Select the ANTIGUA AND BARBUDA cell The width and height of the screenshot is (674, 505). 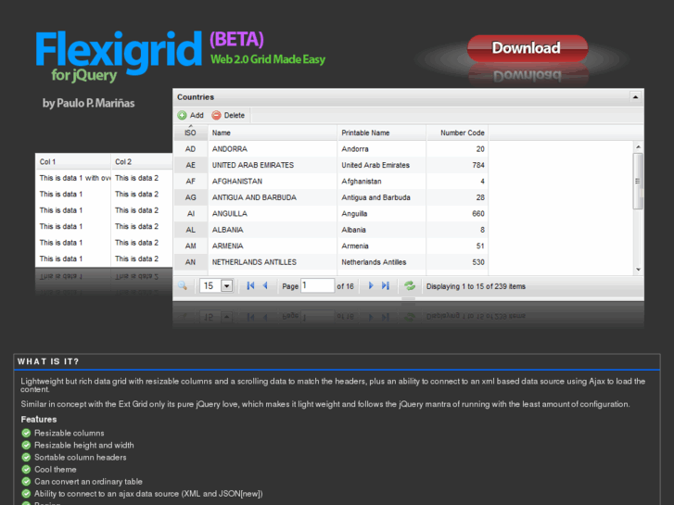(273, 197)
